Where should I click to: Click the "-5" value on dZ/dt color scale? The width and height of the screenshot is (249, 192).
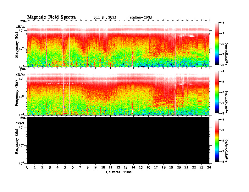click(x=223, y=130)
